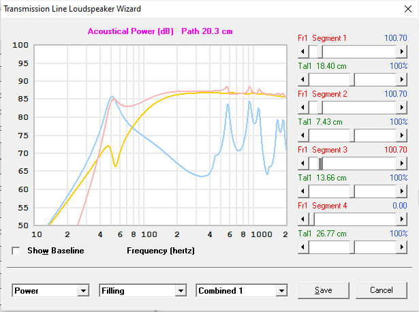419x312 pixels.
Task: Click the Segment 3 value 100.70 in red
Action: pyautogui.click(x=395, y=150)
